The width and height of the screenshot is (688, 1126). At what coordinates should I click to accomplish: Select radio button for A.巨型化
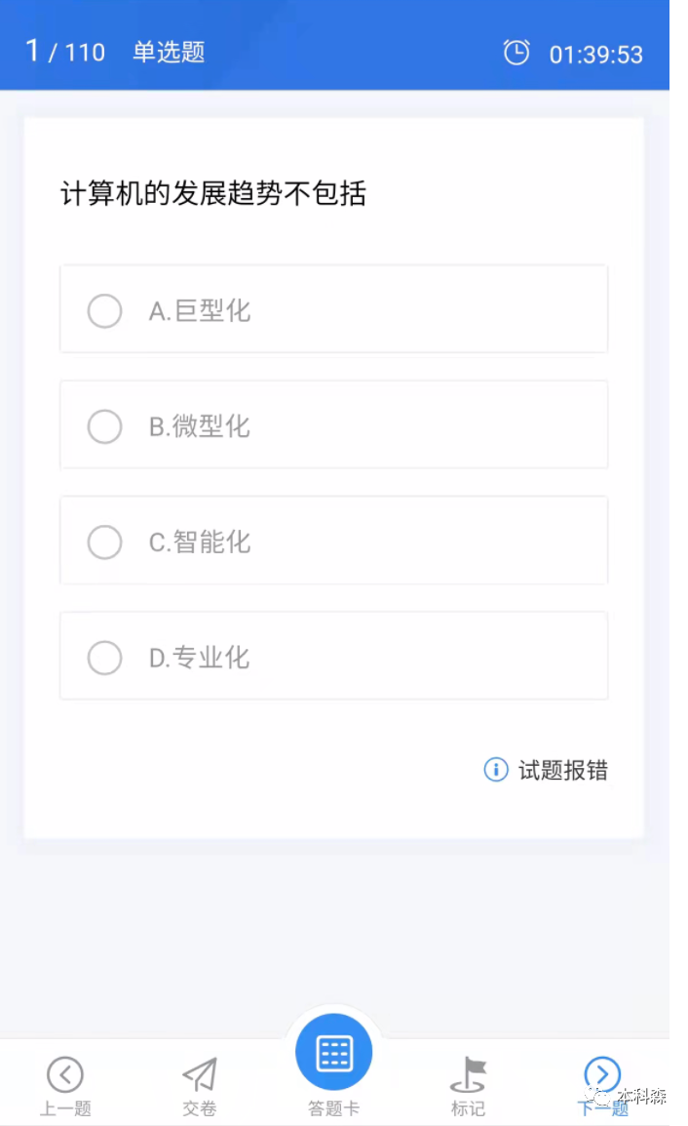(x=105, y=311)
